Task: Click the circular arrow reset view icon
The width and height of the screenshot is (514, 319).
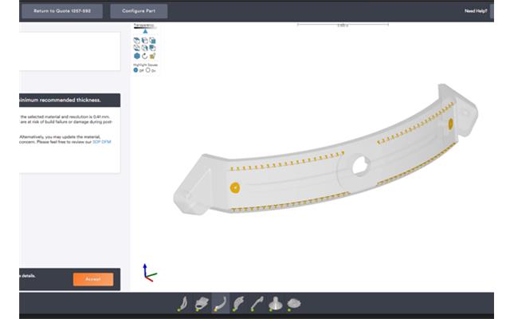Action: point(144,56)
